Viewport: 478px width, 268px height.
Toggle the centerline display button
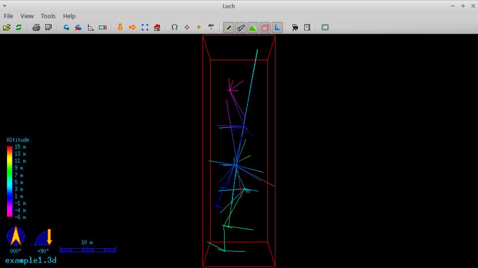point(229,27)
